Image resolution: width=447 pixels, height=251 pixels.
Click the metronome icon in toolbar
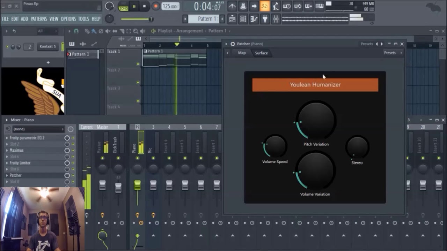tap(232, 6)
